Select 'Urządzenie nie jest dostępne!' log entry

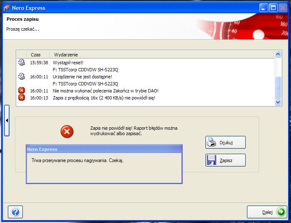(82, 77)
